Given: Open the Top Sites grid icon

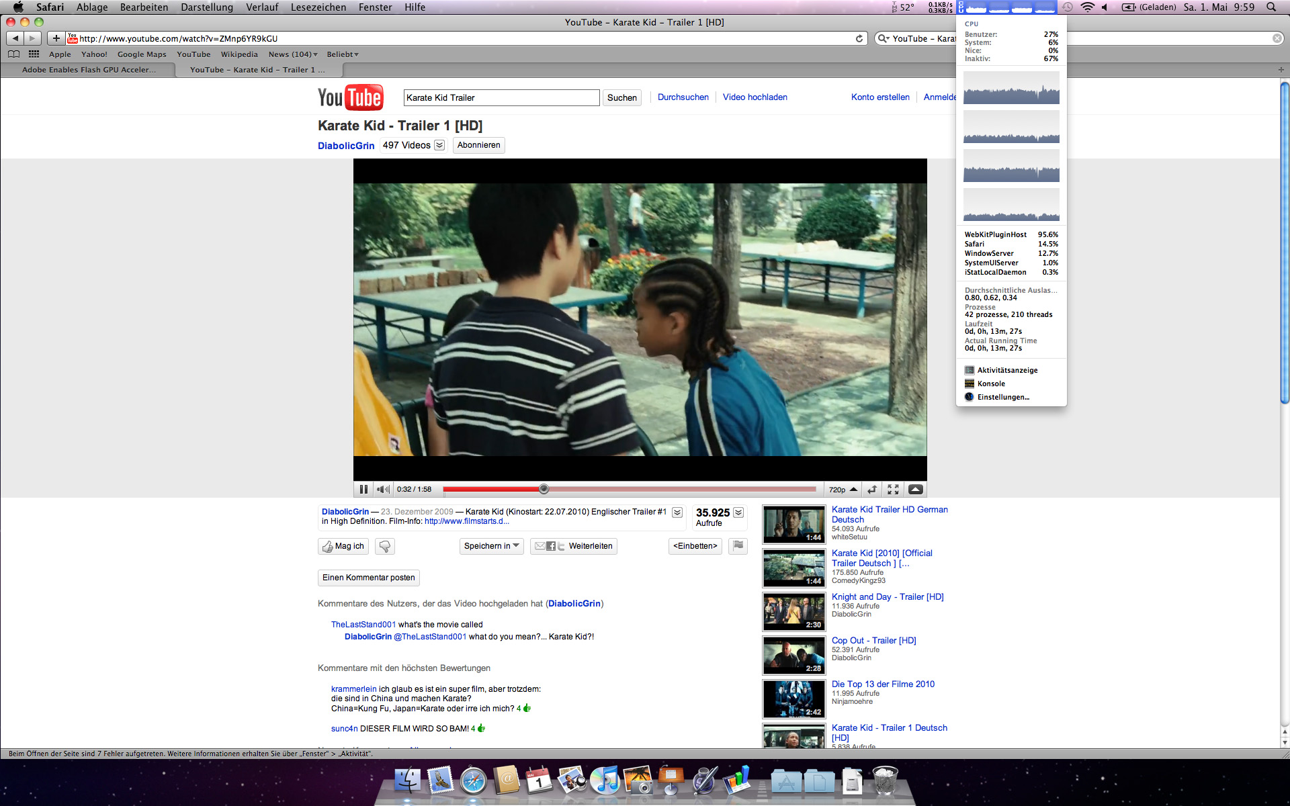Looking at the screenshot, I should point(34,54).
